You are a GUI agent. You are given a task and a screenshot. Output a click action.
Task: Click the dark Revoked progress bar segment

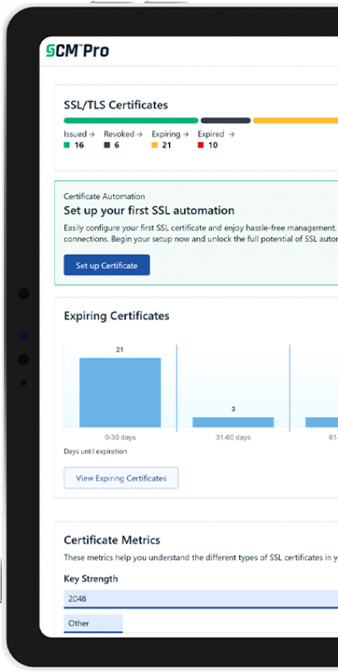click(226, 120)
